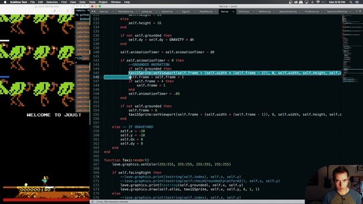Switch to the PlayState.lua tab
Image resolution: width=363 pixels, height=204 pixels.
(x=206, y=11)
